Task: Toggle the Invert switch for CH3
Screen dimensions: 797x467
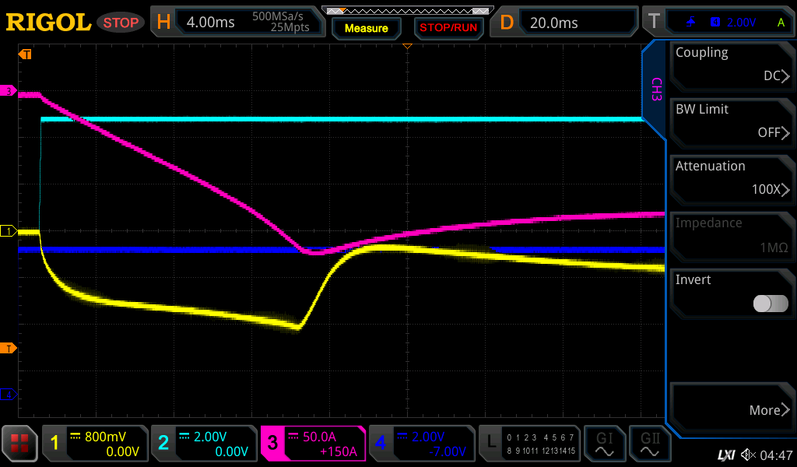Action: point(770,304)
